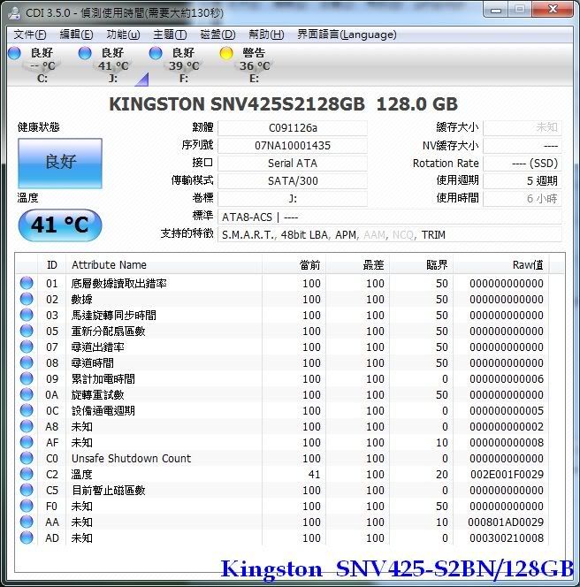
Task: Select drive F: blue status icon
Action: (156, 53)
